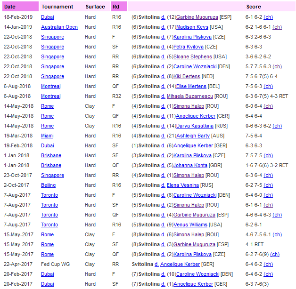Click the Score column header
Image resolution: width=296 pixels, height=289 pixels.
pos(253,7)
